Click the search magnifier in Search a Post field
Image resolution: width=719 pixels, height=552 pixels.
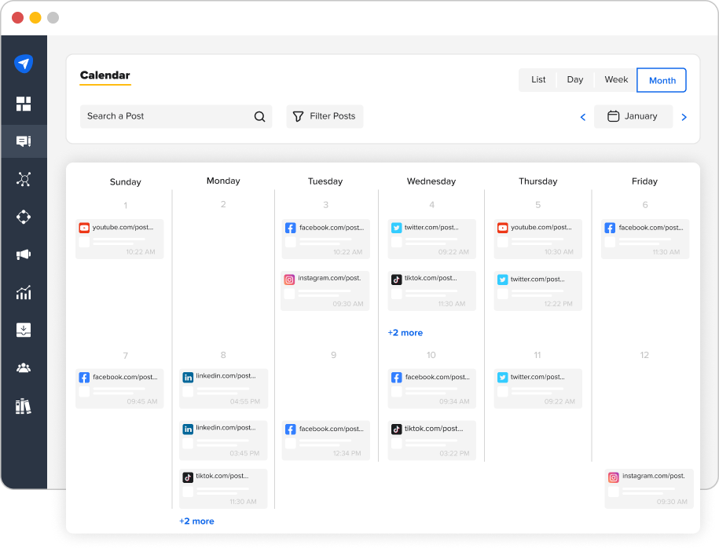coord(259,116)
